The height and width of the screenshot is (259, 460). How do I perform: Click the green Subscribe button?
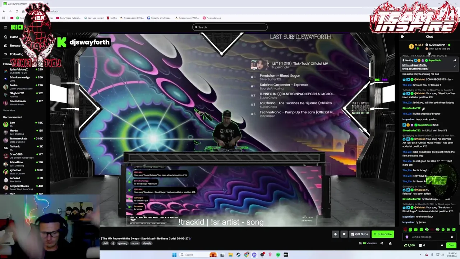pos(382,234)
